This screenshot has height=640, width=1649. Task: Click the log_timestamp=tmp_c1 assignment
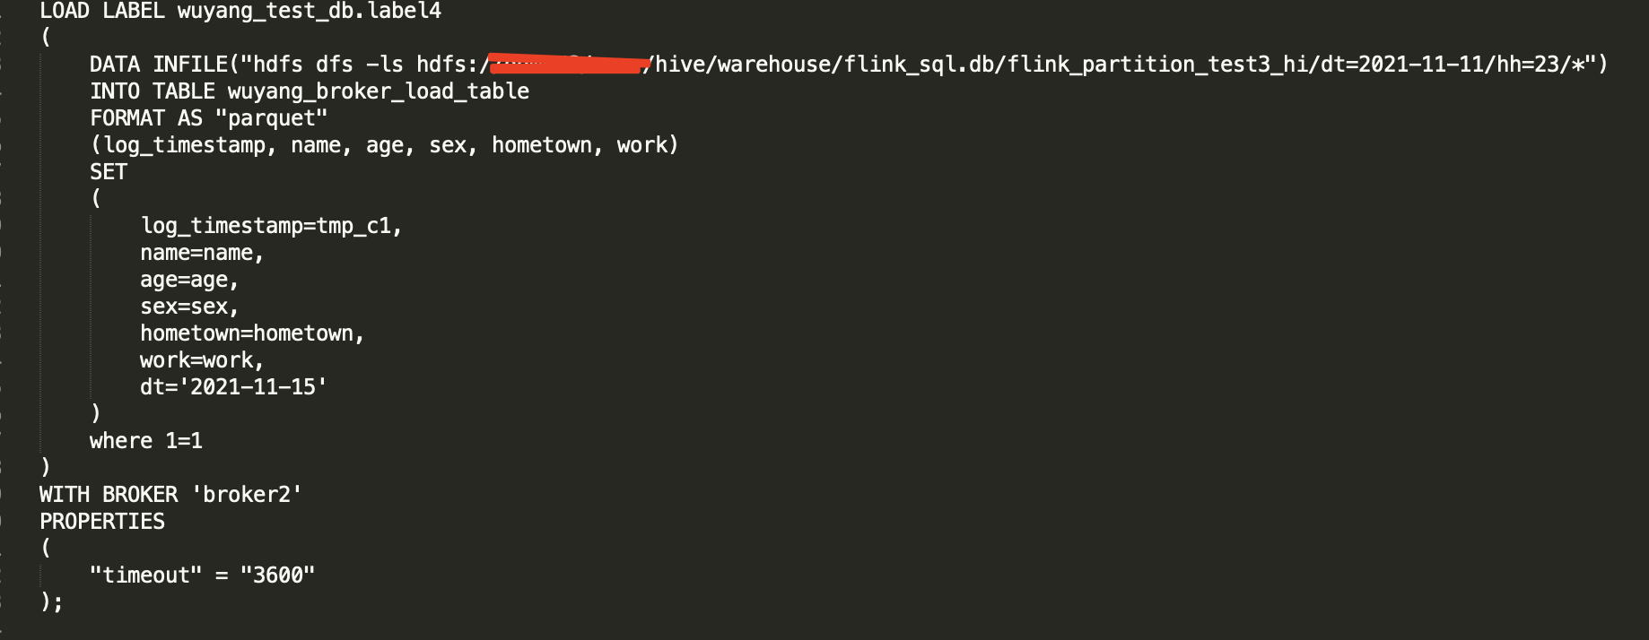(x=271, y=226)
